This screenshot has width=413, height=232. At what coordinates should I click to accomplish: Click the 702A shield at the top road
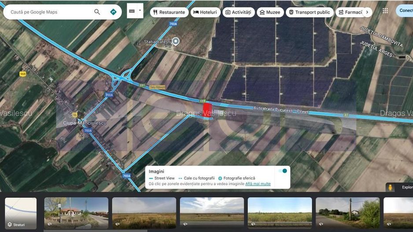click(173, 24)
